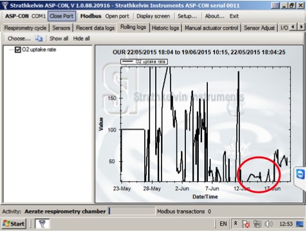307x232 pixels.
Task: Open the Setup... menu item
Action: click(187, 16)
